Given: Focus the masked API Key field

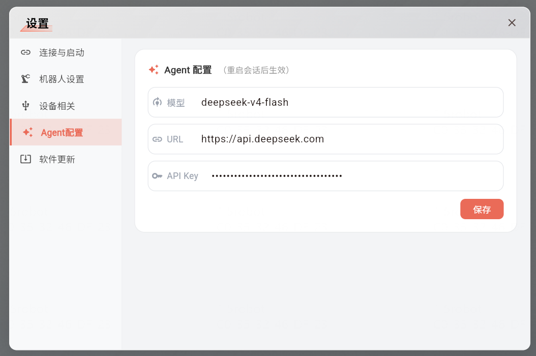Looking at the screenshot, I should coord(325,176).
